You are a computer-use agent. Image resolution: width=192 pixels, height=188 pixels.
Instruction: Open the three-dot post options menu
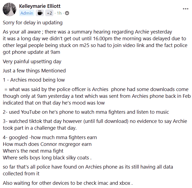[186, 9]
